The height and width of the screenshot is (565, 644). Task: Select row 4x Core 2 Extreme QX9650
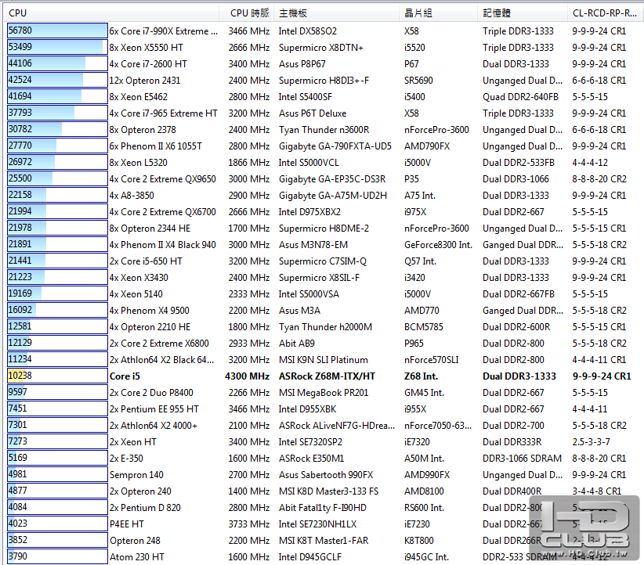[x=324, y=179]
